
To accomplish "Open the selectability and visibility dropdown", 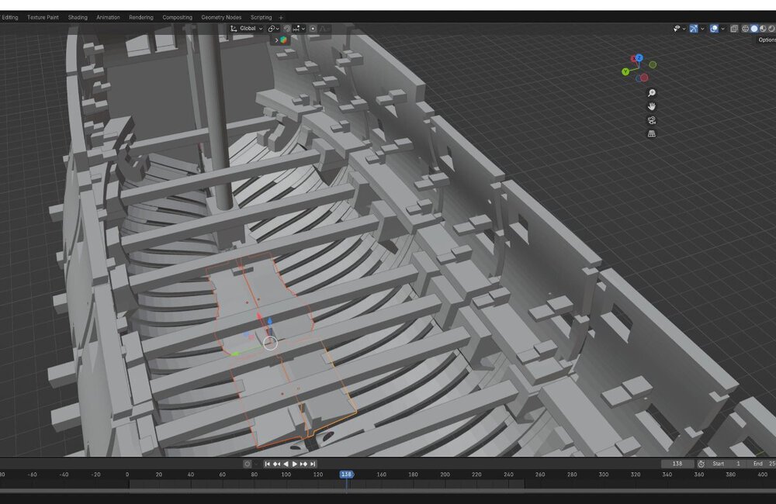I will click(679, 29).
